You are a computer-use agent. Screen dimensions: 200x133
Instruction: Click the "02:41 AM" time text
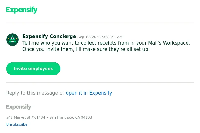coord(114,37)
